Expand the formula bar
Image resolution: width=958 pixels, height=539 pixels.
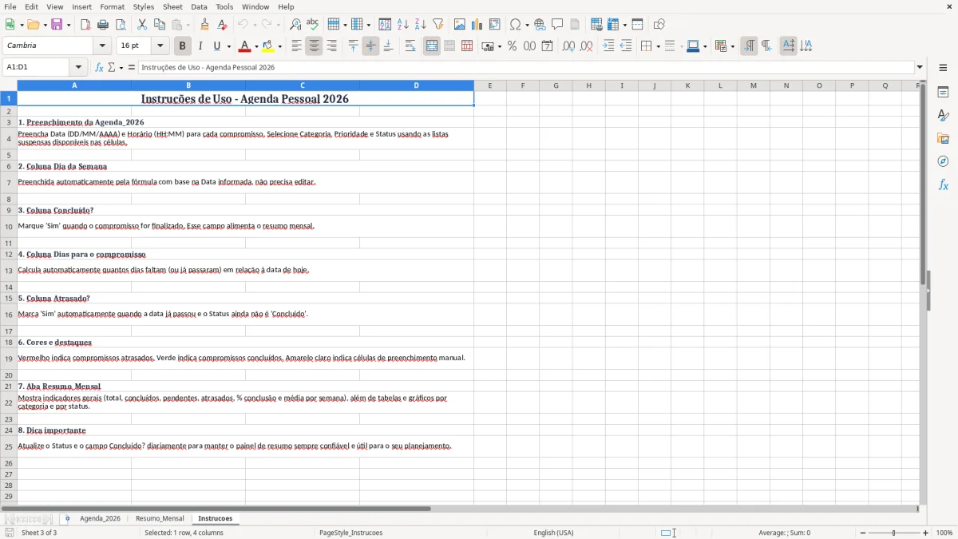tap(920, 67)
